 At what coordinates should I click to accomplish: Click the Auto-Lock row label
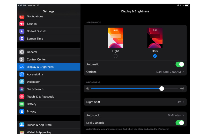(93, 115)
